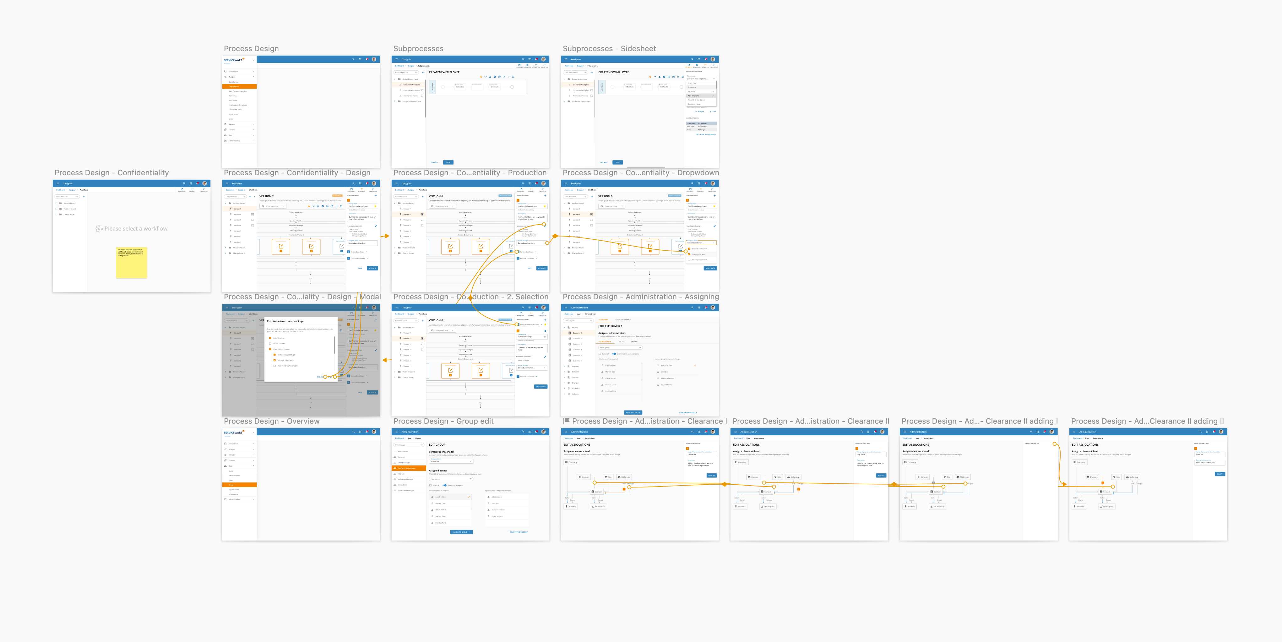Click hamburger menu icon in Group edit artboard
The width and height of the screenshot is (1282, 642).
pyautogui.click(x=397, y=432)
